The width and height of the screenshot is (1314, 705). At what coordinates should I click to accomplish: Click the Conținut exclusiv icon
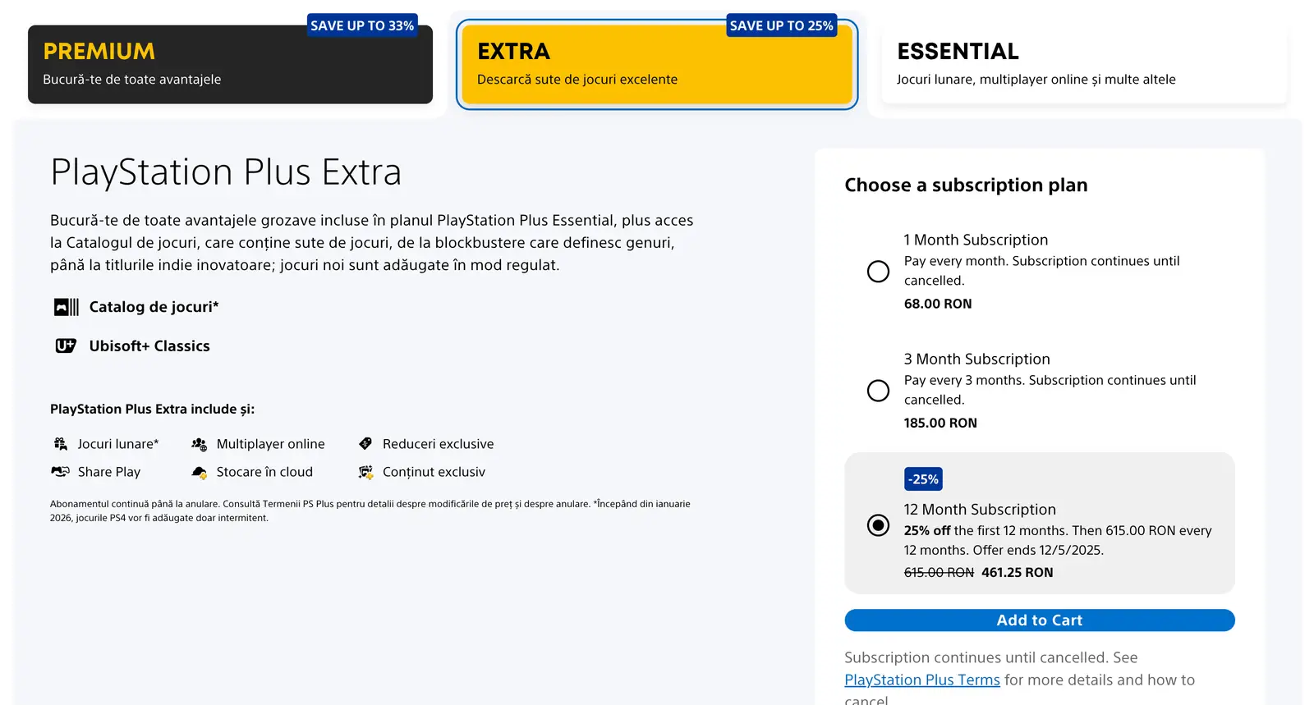pos(365,472)
